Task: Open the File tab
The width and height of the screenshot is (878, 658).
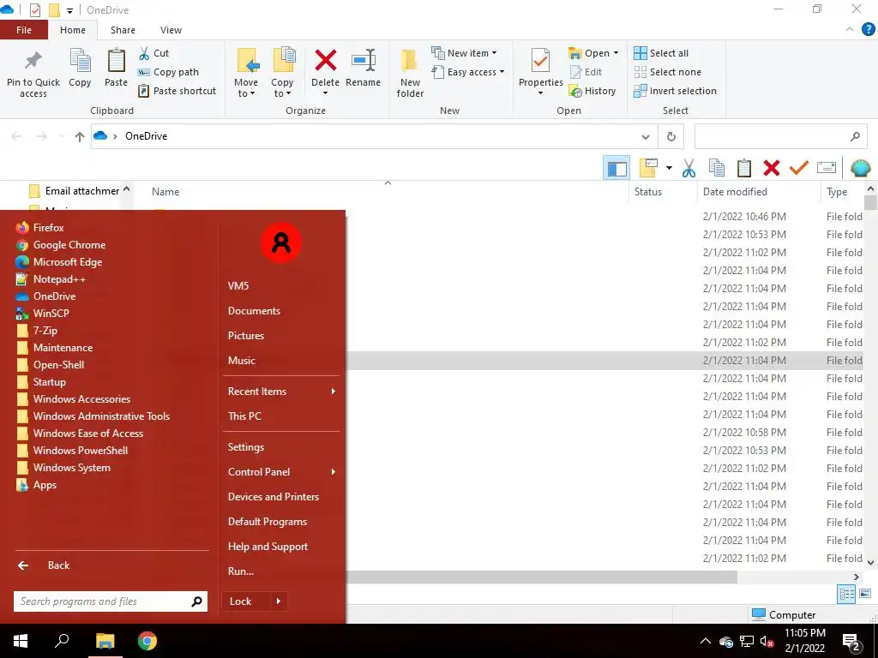Action: (x=23, y=30)
